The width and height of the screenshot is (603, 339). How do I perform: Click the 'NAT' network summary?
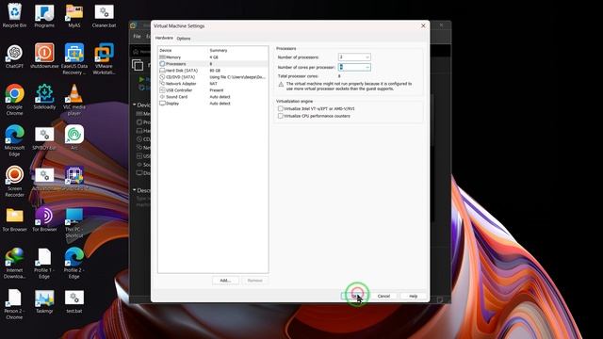point(214,84)
